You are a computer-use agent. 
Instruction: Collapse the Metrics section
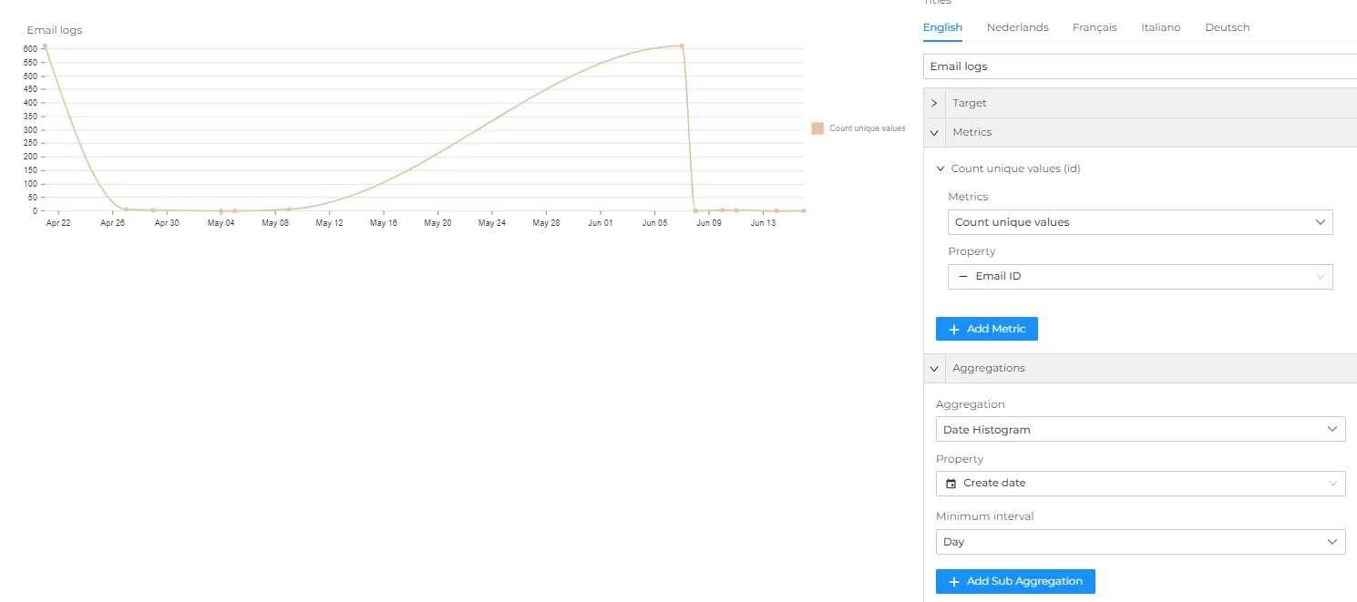1140,132
